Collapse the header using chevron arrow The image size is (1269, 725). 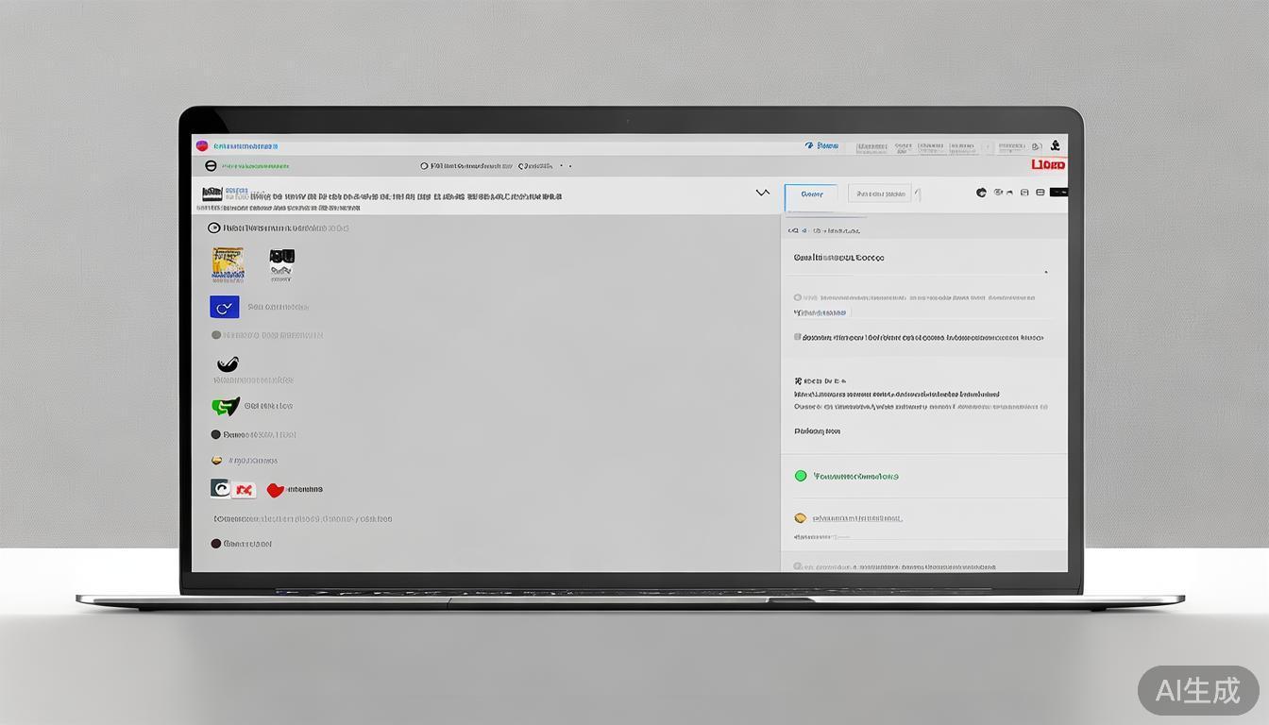click(762, 193)
